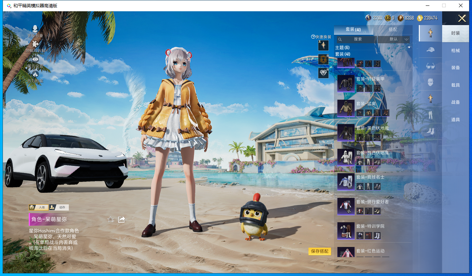Click the 特训学院 white boots piece icon

tap(377, 236)
